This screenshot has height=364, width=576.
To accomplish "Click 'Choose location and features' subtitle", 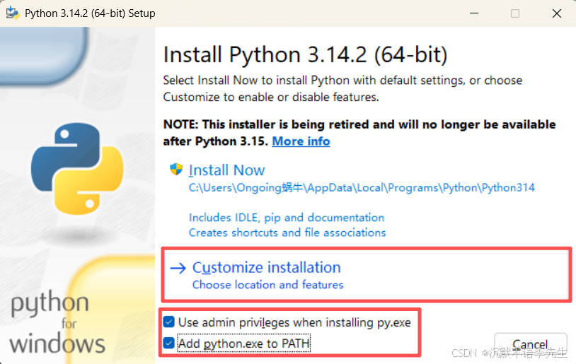I will (267, 285).
